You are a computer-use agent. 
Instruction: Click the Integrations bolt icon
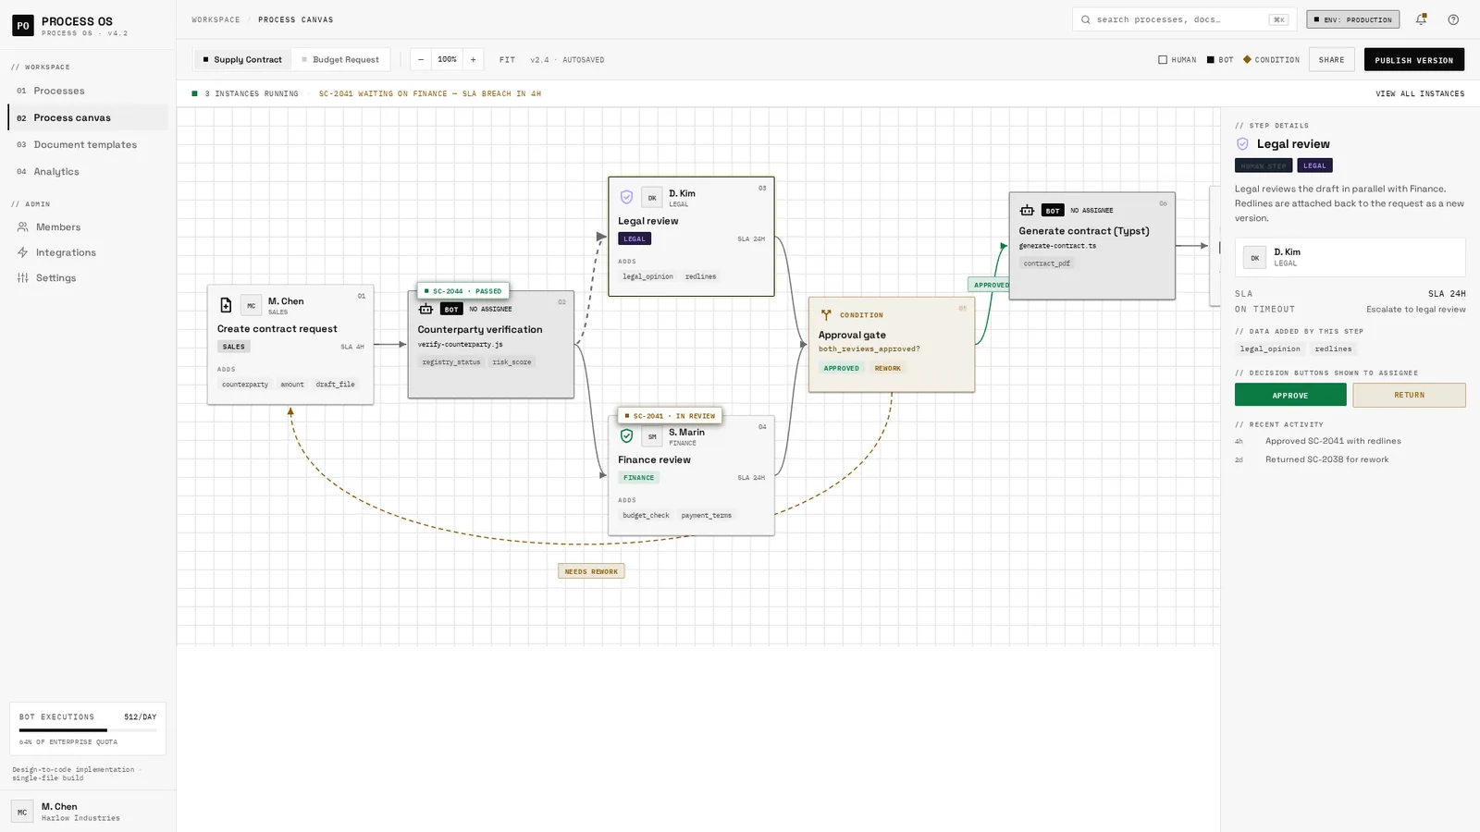click(x=23, y=252)
